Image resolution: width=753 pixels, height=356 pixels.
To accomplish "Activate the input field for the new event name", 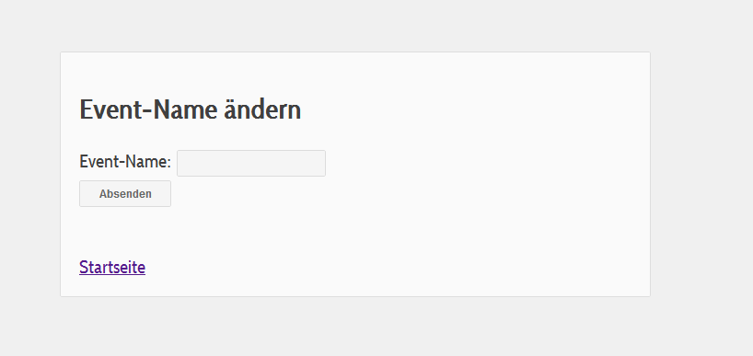I will [251, 163].
